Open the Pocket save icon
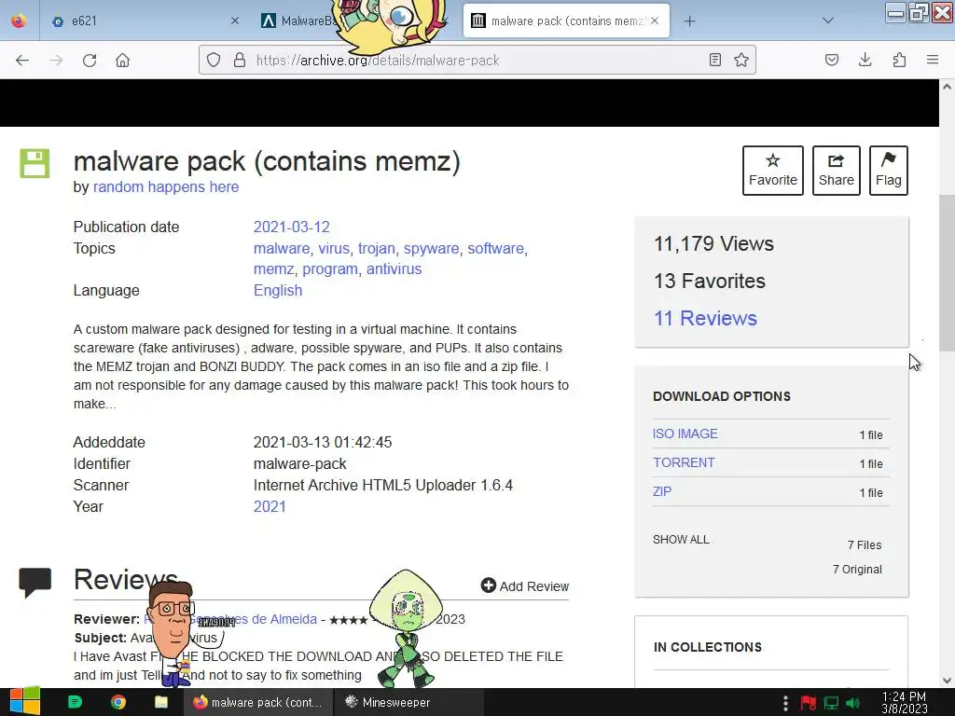The width and height of the screenshot is (955, 716). click(x=832, y=60)
